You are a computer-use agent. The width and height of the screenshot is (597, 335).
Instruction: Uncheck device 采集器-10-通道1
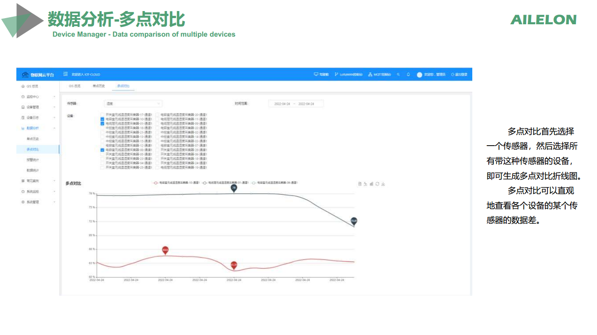(x=102, y=119)
